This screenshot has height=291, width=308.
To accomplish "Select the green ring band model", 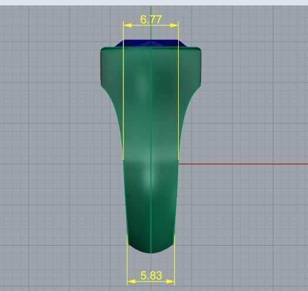I will click(x=150, y=150).
